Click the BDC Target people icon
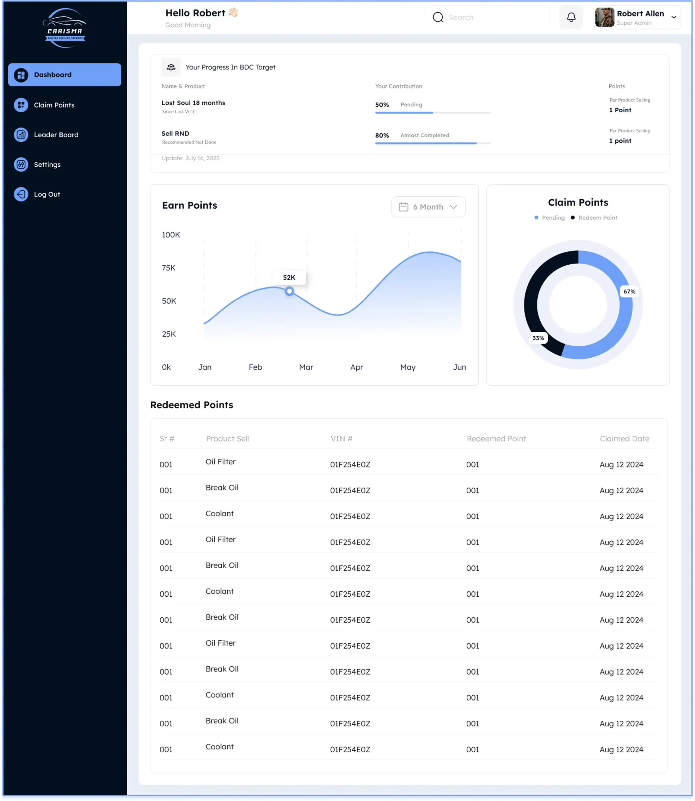This screenshot has width=695, height=801. click(x=171, y=67)
